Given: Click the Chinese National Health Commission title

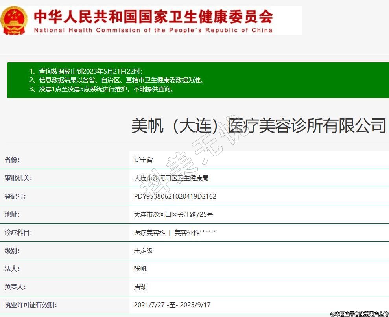Looking at the screenshot, I should (153, 16).
